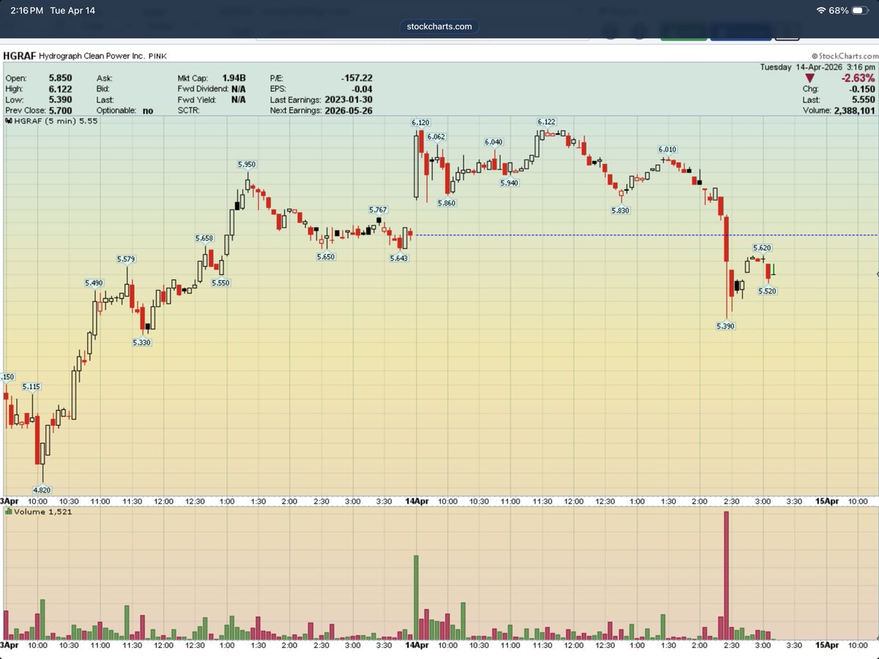Click the HGRAF ticker symbol heading
Viewport: 879px width, 659px height.
click(18, 55)
